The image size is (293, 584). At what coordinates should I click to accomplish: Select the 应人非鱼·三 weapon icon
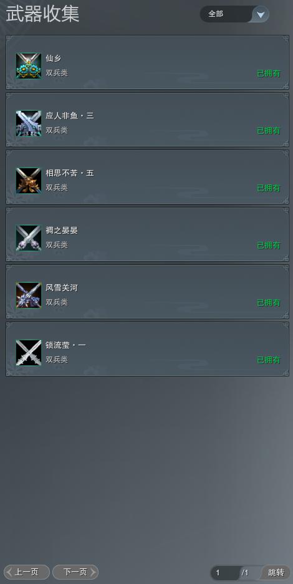[29, 123]
